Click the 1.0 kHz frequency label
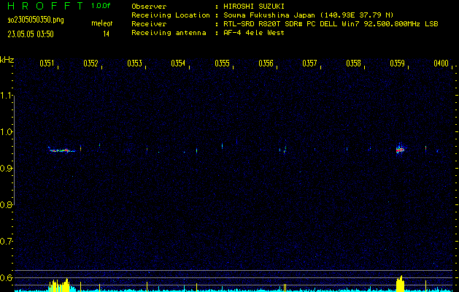459x292 pixels. tap(7, 132)
